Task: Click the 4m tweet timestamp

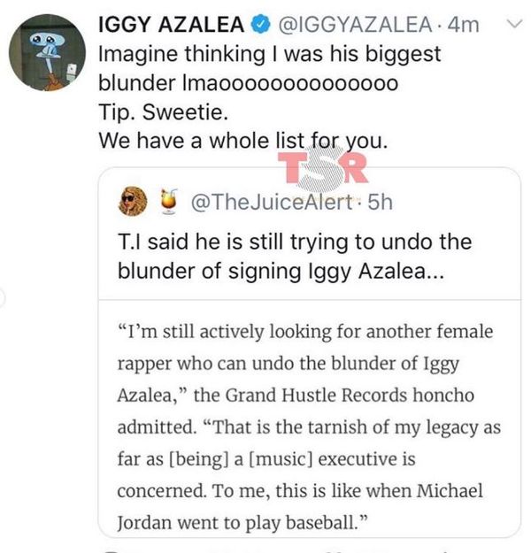Action: pyautogui.click(x=463, y=25)
